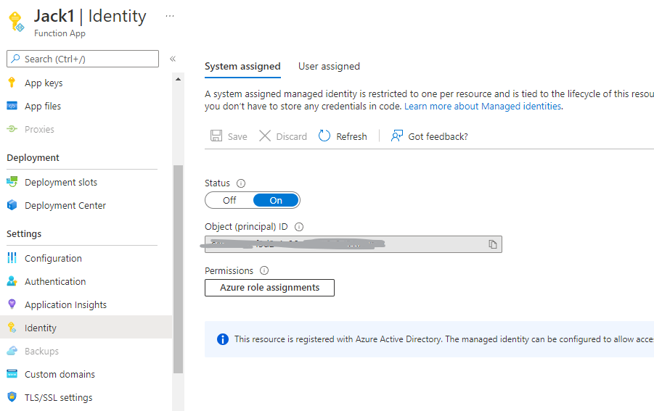The width and height of the screenshot is (654, 411).
Task: Click the Azure role assignments button
Action: [269, 288]
